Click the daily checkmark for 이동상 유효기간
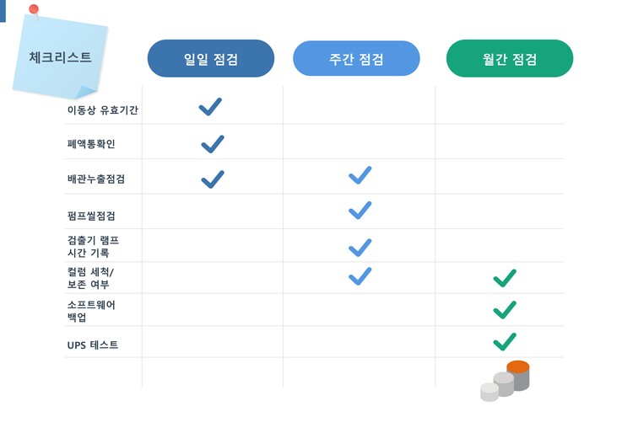The width and height of the screenshot is (633, 433). point(210,107)
